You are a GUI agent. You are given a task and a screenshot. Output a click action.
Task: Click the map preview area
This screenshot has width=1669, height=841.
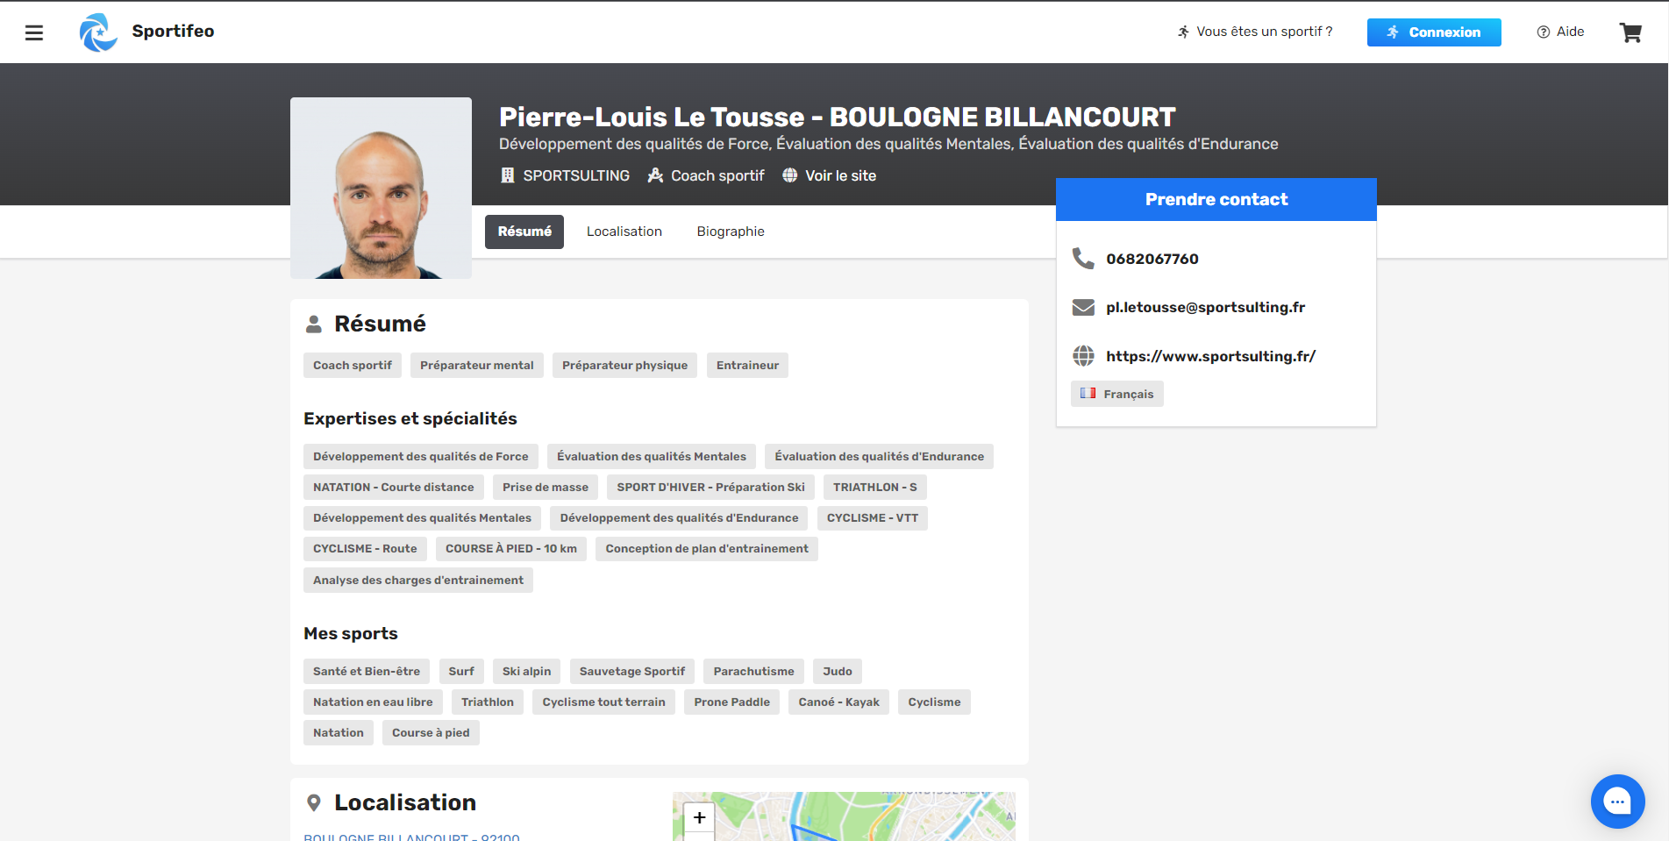pos(844,816)
